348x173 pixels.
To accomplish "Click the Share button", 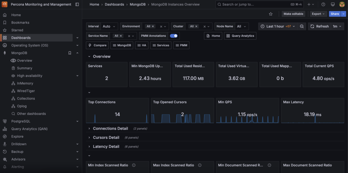I will [335, 14].
